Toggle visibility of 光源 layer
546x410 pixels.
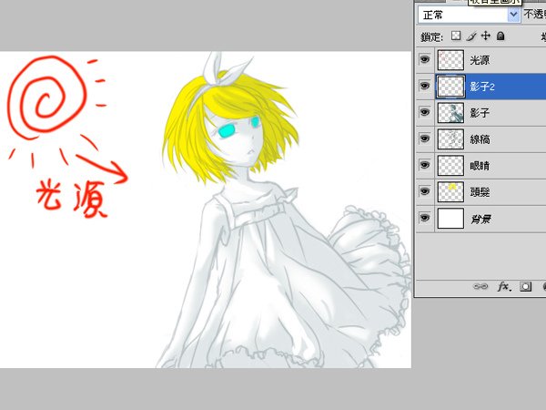coord(425,59)
